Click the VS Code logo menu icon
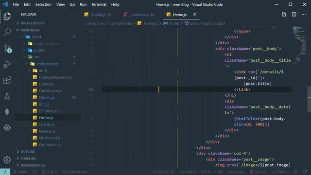This screenshot has width=311, height=175. pyautogui.click(x=5, y=4)
